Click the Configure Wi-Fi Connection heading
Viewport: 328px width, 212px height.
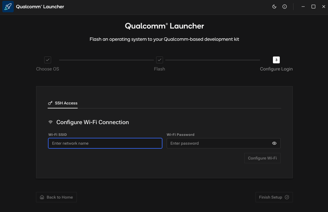93,122
